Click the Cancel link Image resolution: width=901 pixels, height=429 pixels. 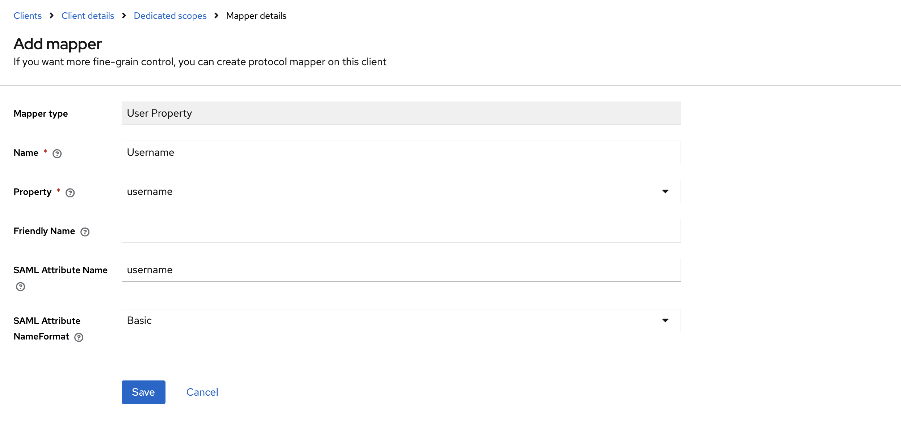[202, 392]
